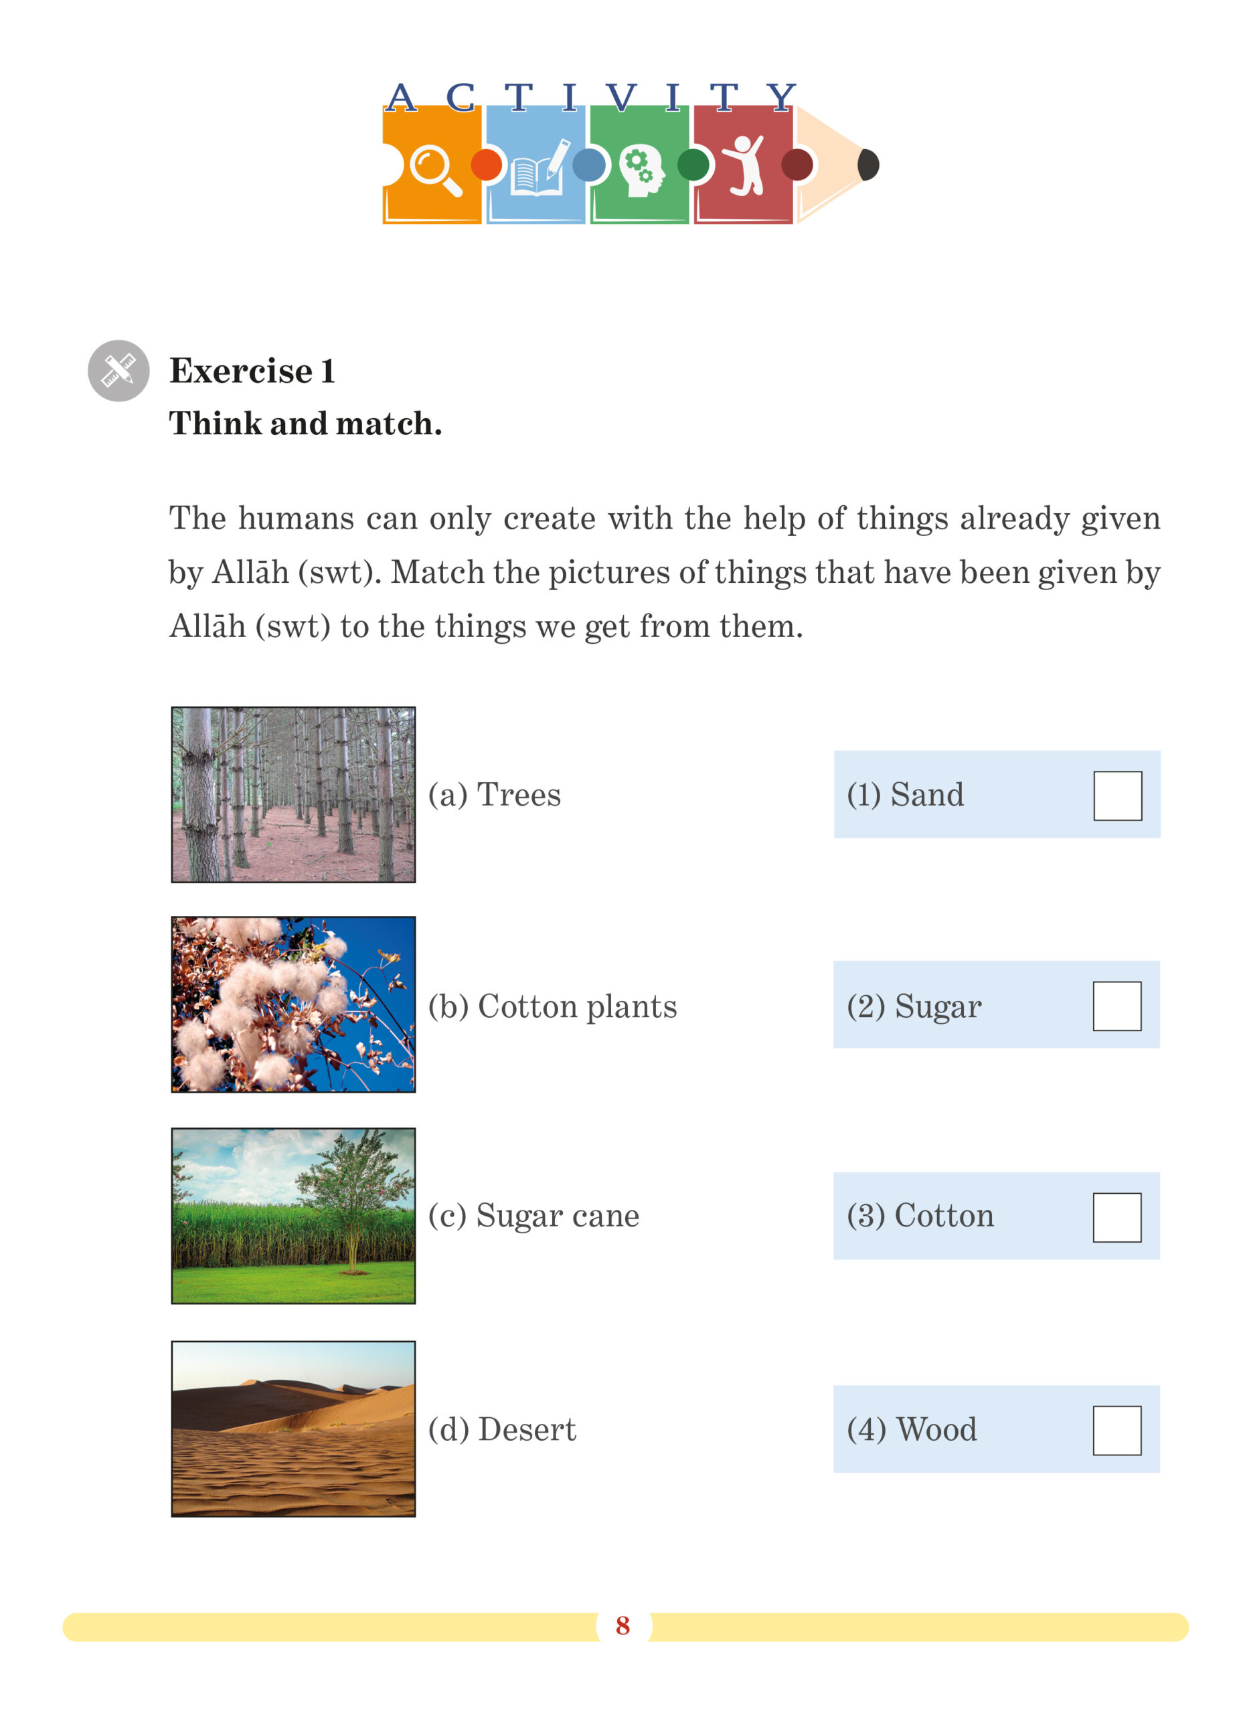1247x1713 pixels.
Task: Click the sugar cane field picture
Action: point(293,1216)
